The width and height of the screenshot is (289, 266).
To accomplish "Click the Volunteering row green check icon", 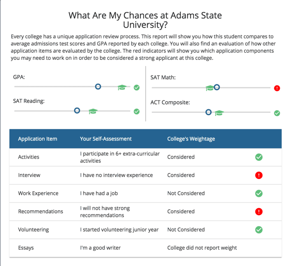I will [259, 230].
